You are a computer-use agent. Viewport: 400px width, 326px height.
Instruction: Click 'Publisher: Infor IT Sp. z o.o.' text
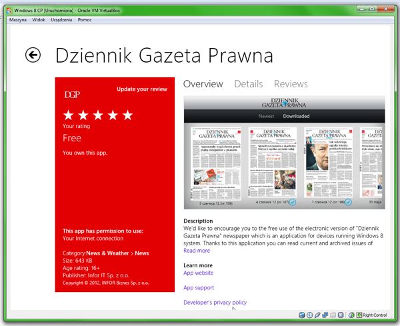(96, 275)
